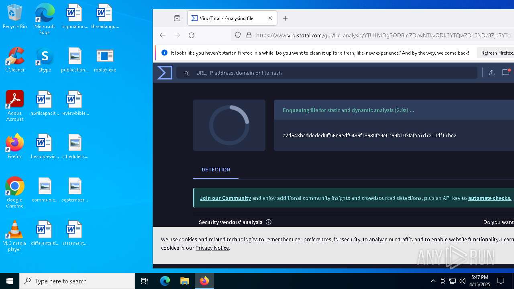Open the Adobe Acrobat shortcut
This screenshot has height=289, width=514.
[15, 106]
